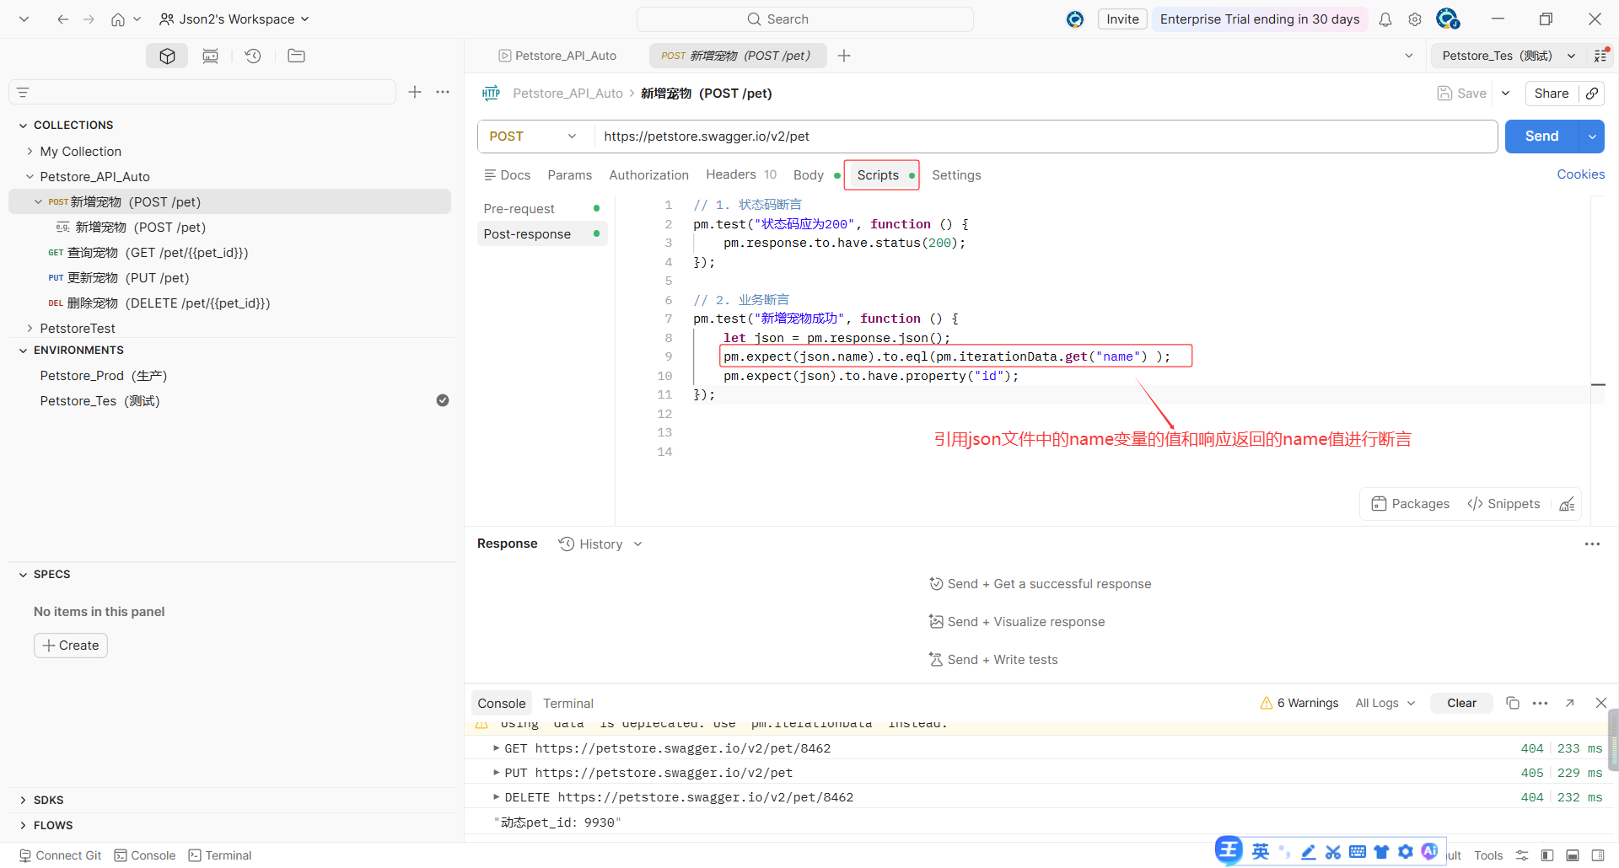Open the settings gear icon
Screen dimensions: 1619x868
[1415, 19]
